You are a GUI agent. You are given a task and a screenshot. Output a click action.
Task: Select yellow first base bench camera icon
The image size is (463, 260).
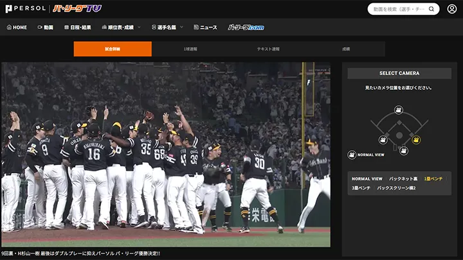(416, 140)
